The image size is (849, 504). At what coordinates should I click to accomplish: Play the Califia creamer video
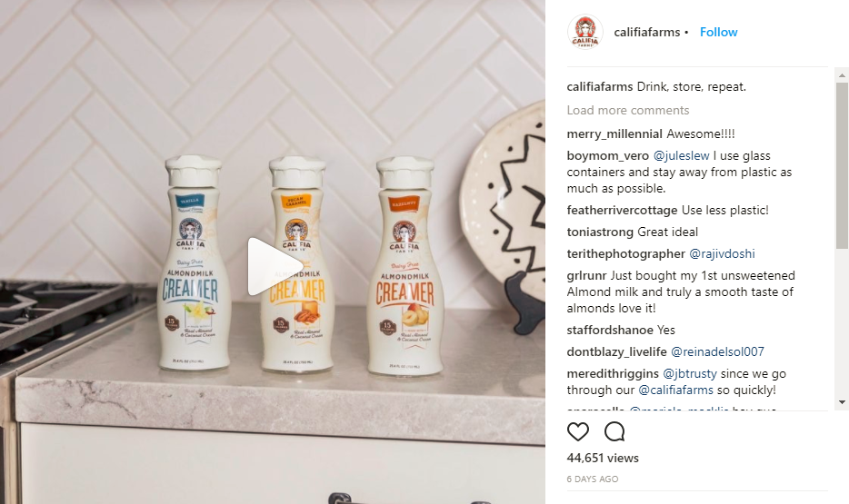[x=274, y=267]
